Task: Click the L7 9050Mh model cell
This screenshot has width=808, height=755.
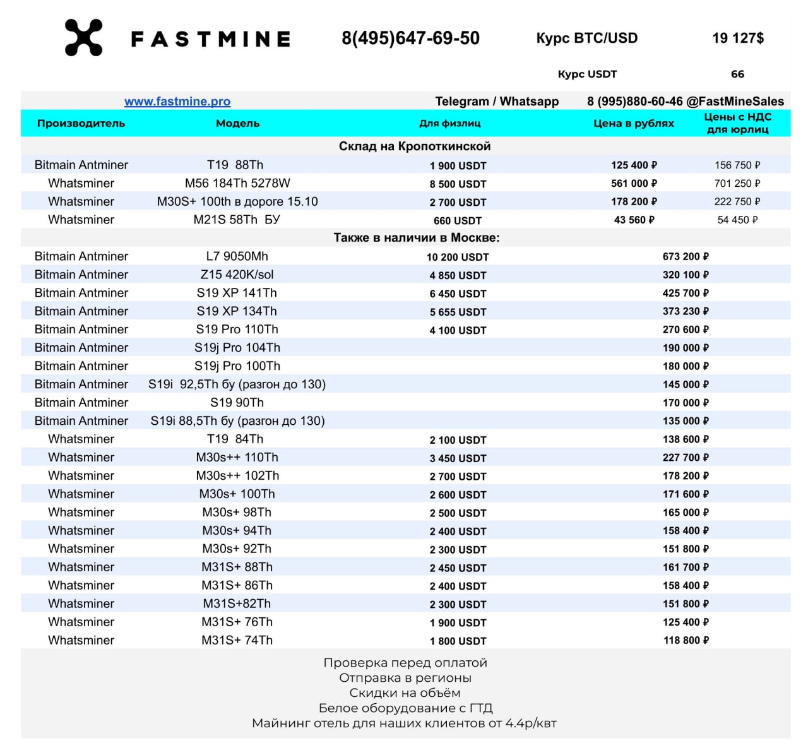Action: (237, 256)
